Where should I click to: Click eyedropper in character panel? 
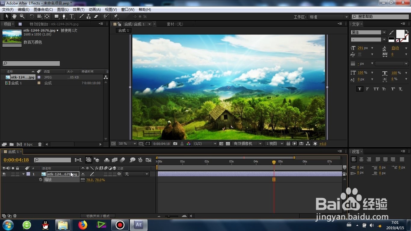pyautogui.click(x=391, y=32)
